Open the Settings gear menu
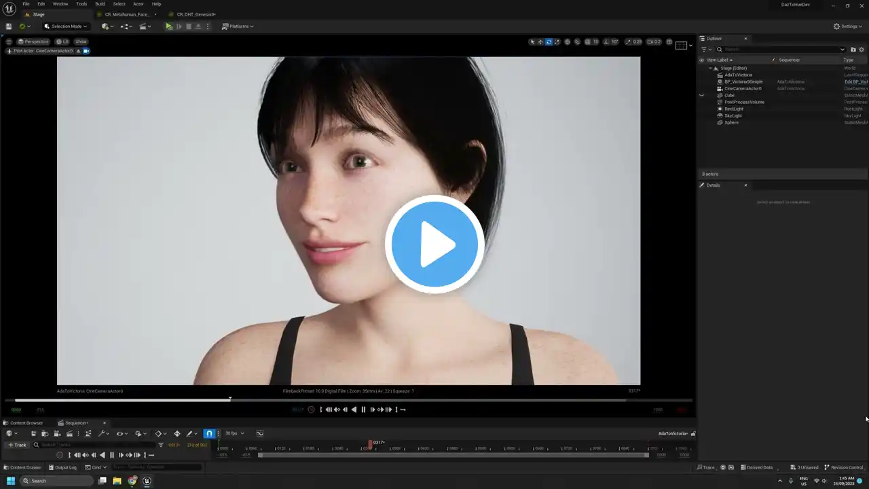The image size is (869, 489). coord(849,26)
